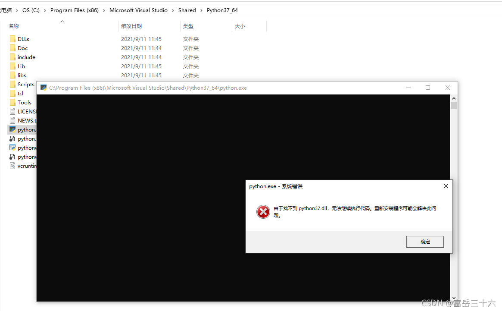Click the sort arrow above 名称 column

click(62, 21)
